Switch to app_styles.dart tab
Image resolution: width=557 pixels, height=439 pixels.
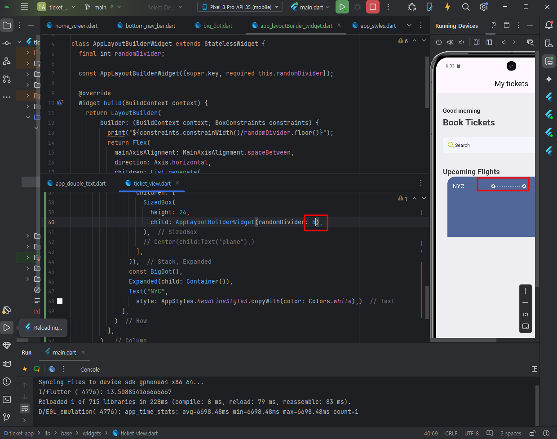coord(374,26)
